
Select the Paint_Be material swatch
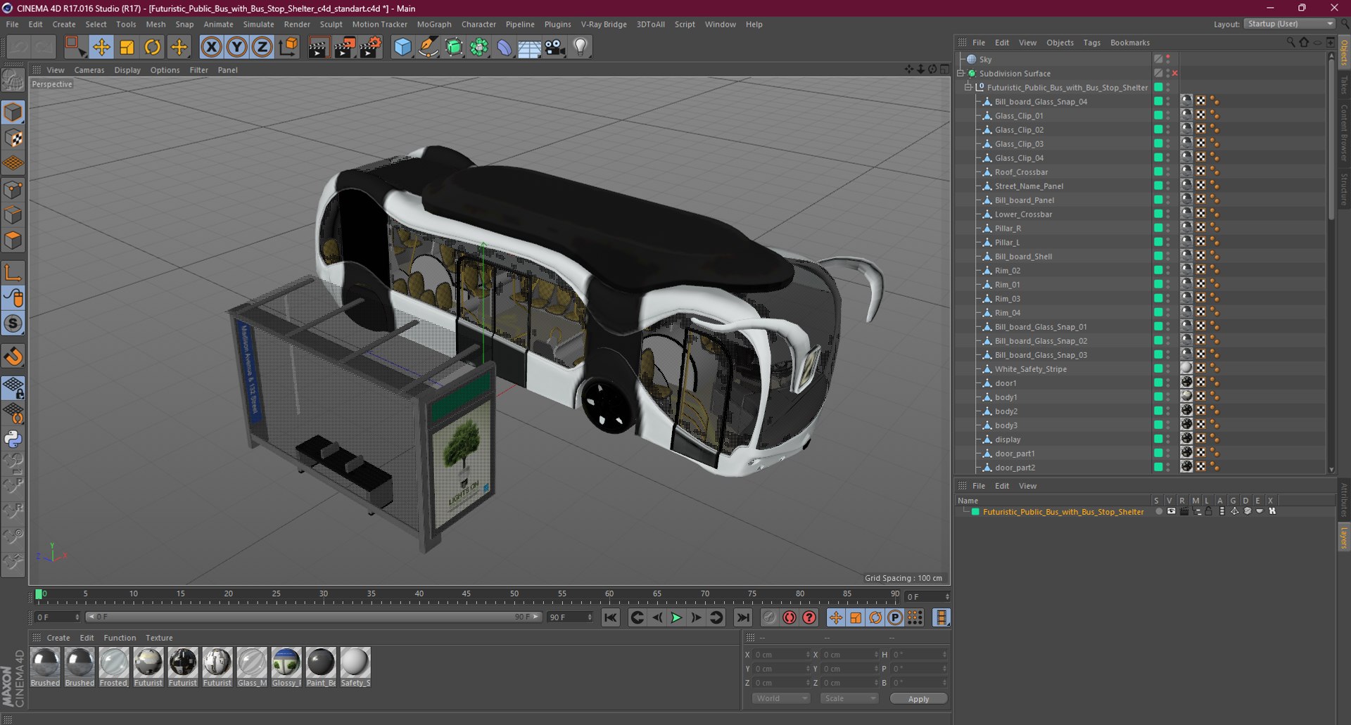click(x=321, y=663)
